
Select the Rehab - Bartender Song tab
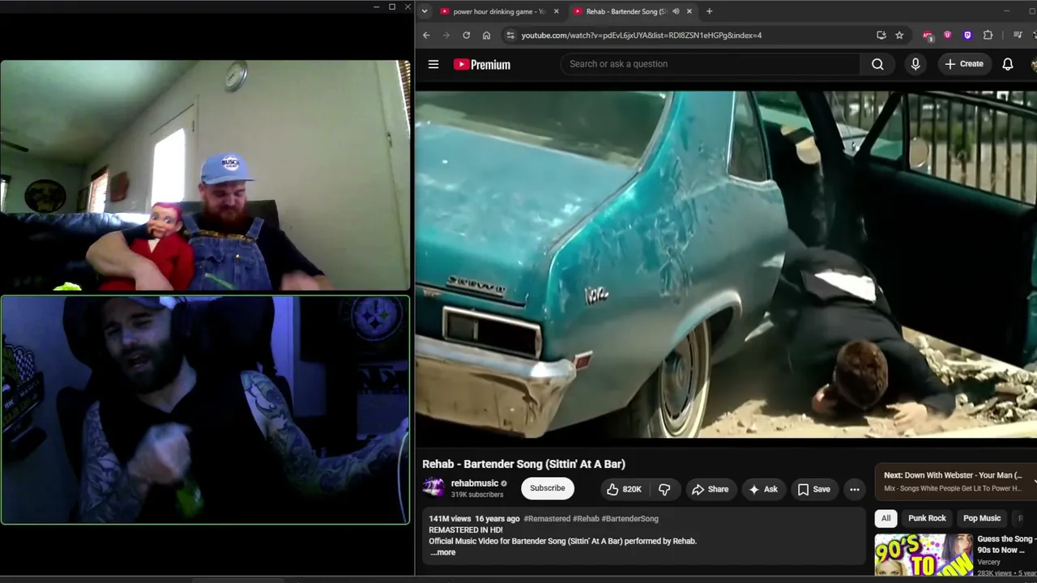coord(632,11)
